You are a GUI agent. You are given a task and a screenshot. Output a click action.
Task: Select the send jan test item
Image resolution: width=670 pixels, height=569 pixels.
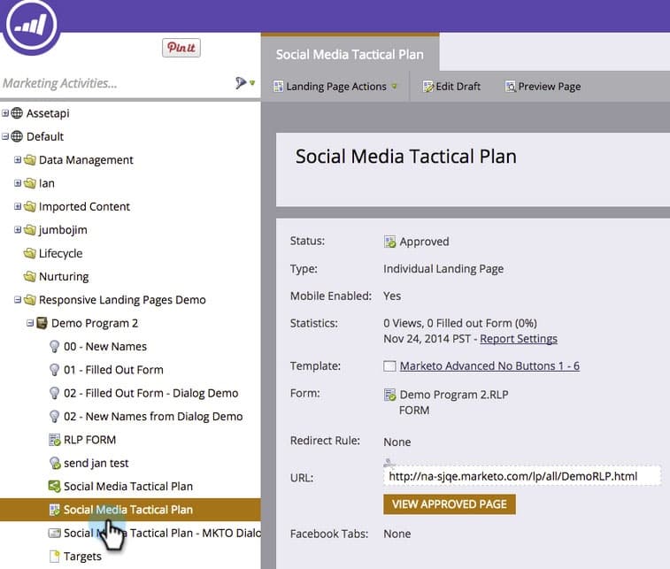96,463
